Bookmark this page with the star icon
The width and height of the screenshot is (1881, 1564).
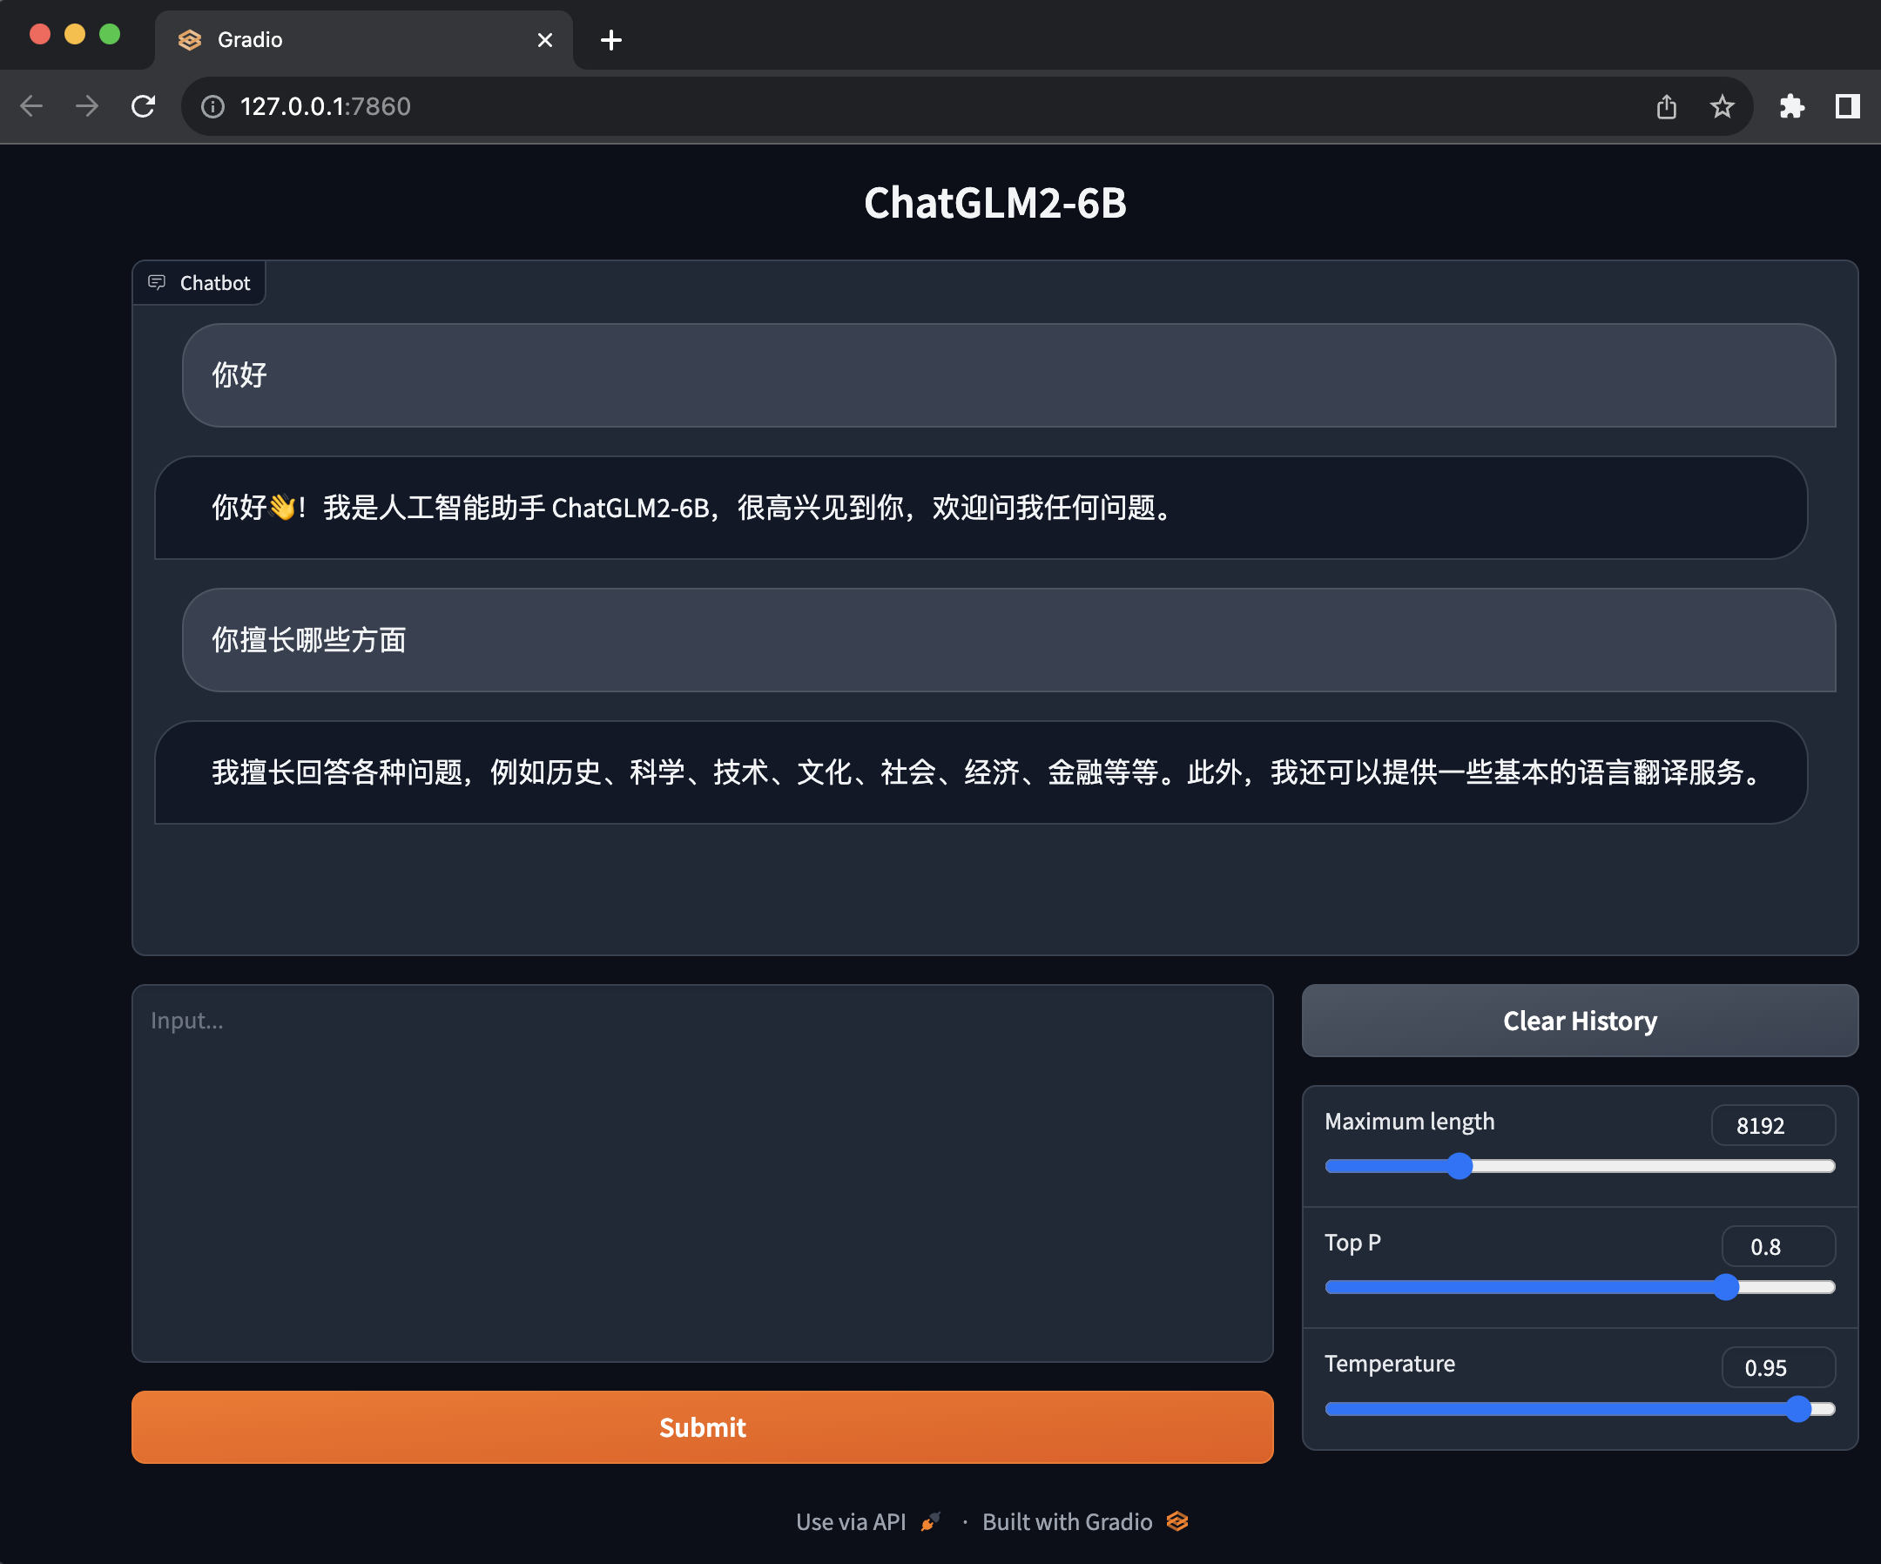1722,106
